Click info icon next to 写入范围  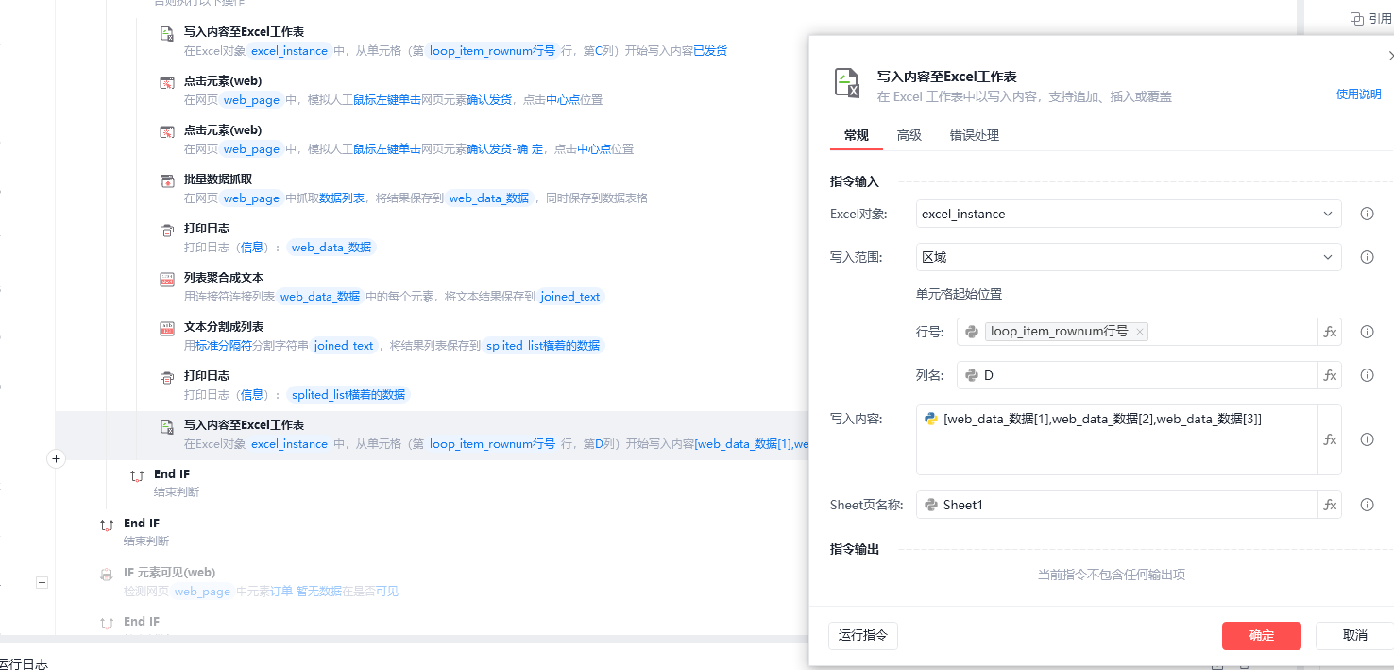(x=1367, y=257)
